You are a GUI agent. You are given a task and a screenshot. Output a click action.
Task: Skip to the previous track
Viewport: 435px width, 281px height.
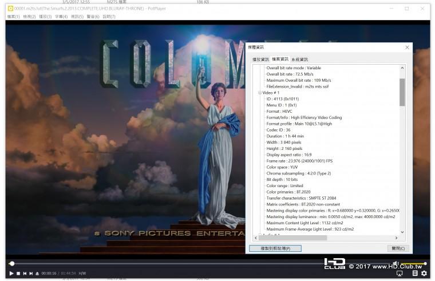(24, 274)
